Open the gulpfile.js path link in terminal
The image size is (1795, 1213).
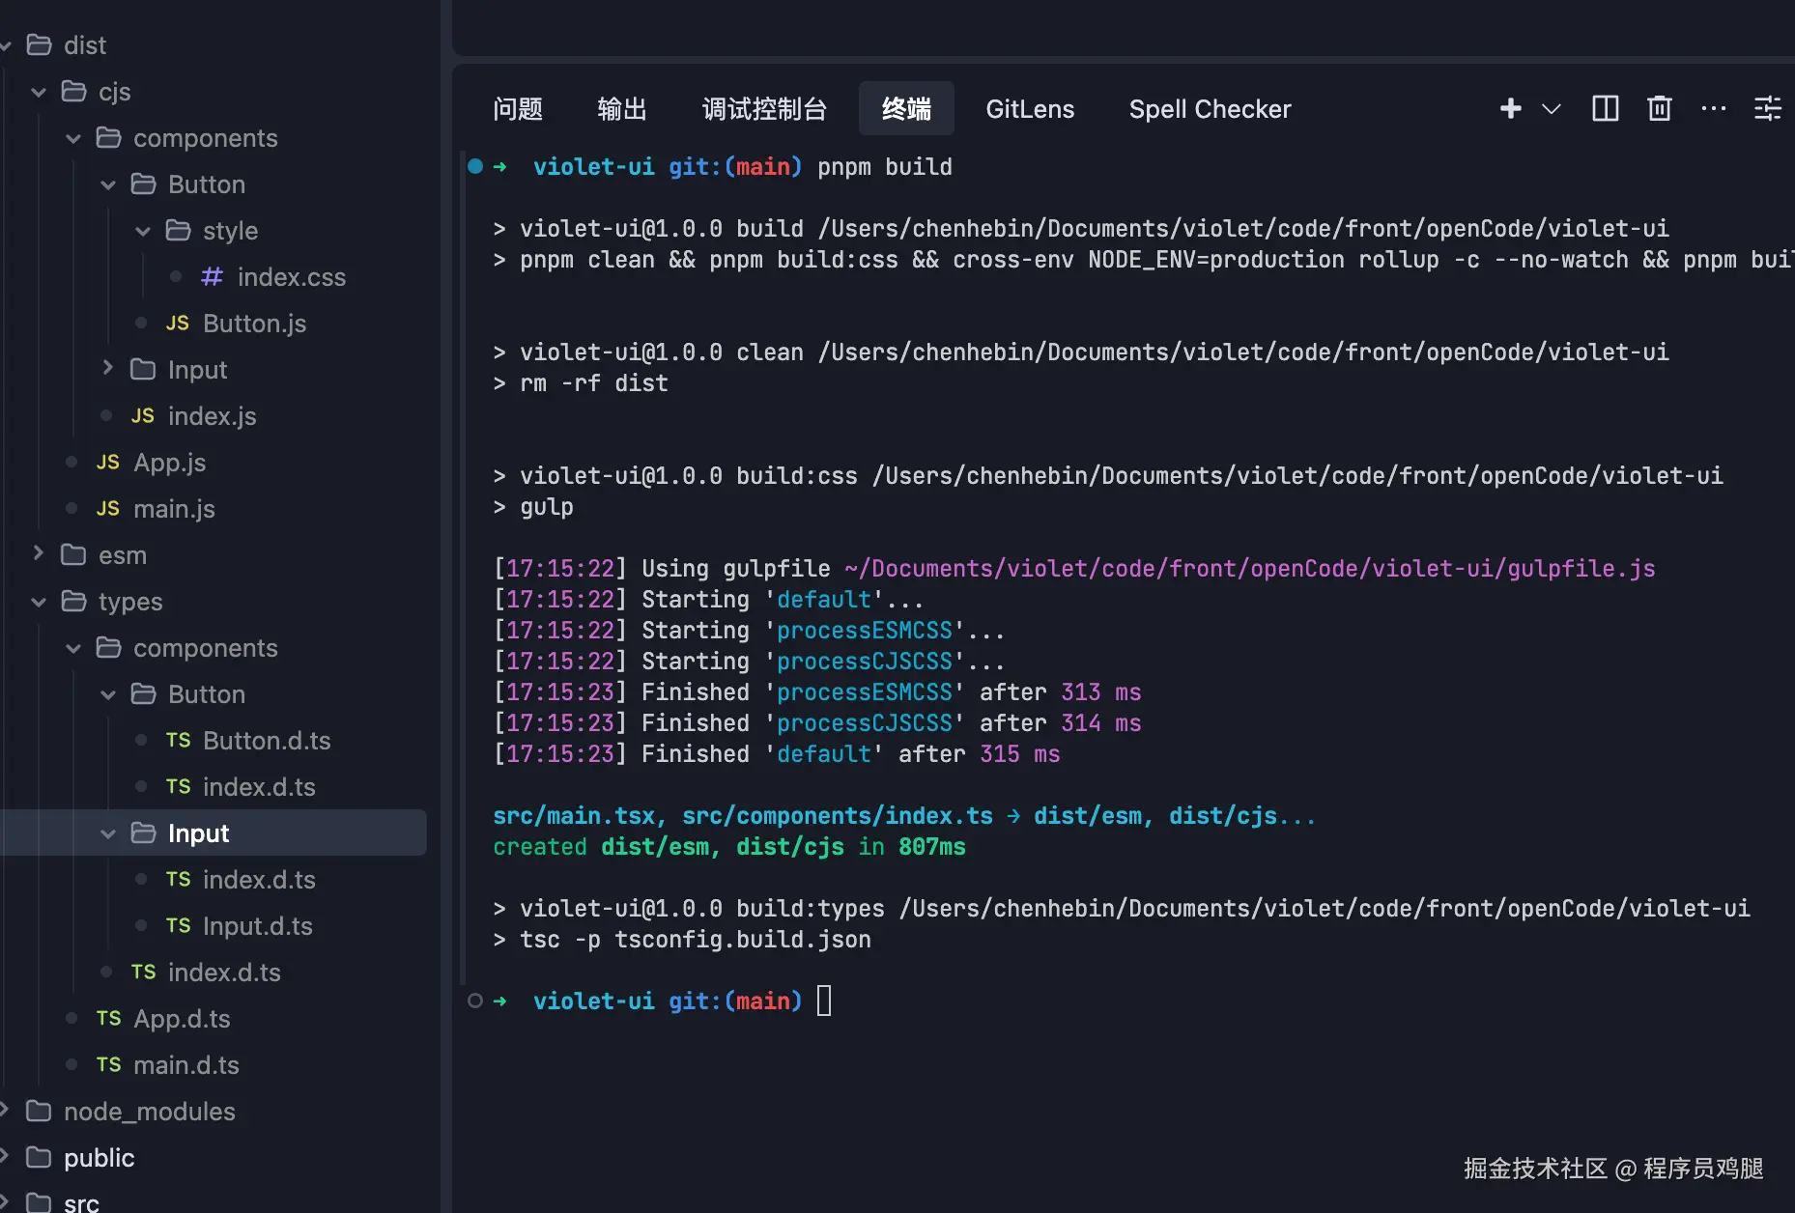point(1249,569)
